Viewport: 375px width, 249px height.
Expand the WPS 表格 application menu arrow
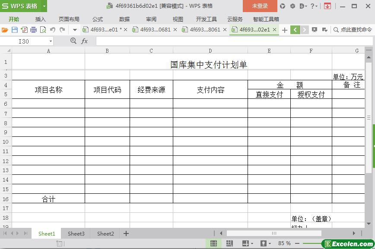(x=44, y=6)
